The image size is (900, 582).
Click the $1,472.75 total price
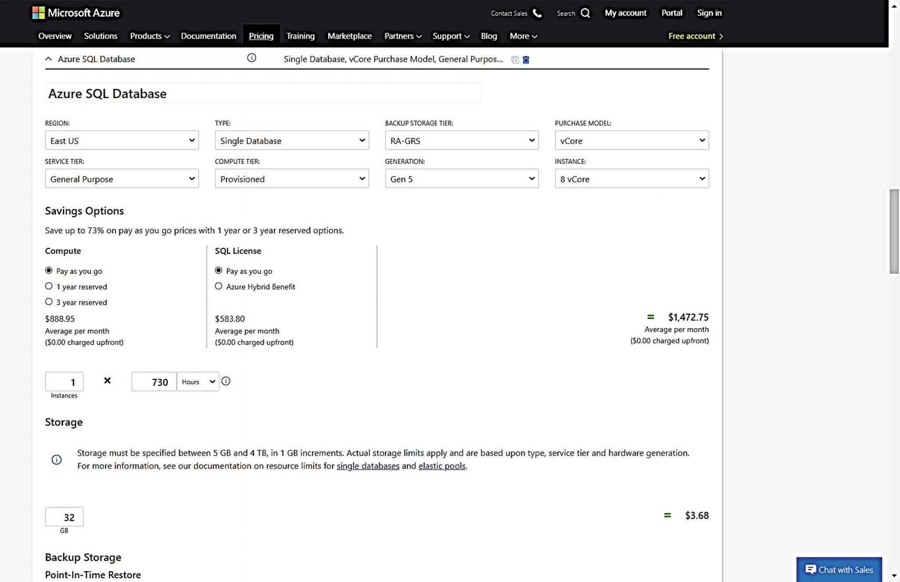coord(688,317)
